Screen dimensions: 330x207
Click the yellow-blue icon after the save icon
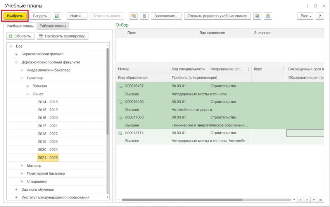[x=268, y=16]
